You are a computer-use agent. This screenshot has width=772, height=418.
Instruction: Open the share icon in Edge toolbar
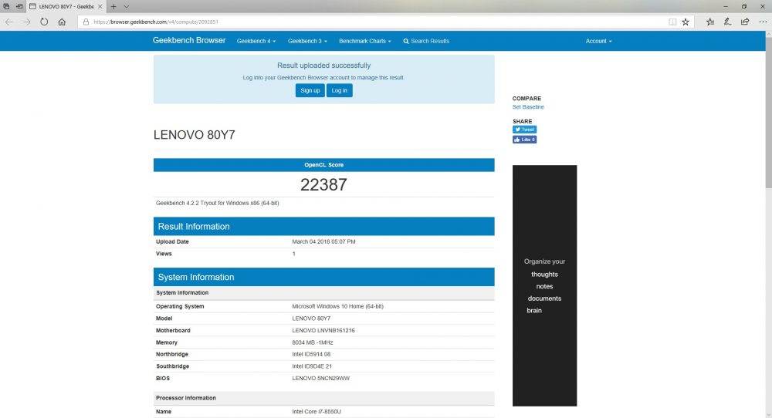pyautogui.click(x=745, y=22)
